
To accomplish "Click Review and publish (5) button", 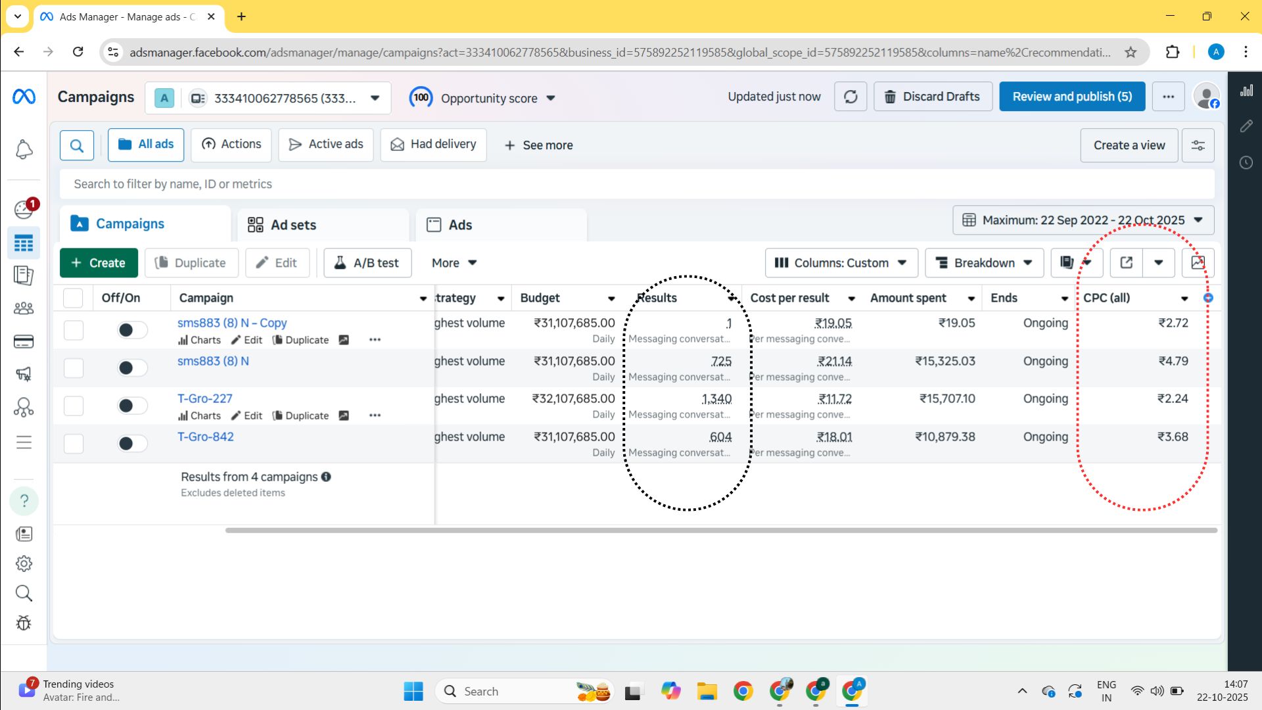I will click(x=1071, y=97).
